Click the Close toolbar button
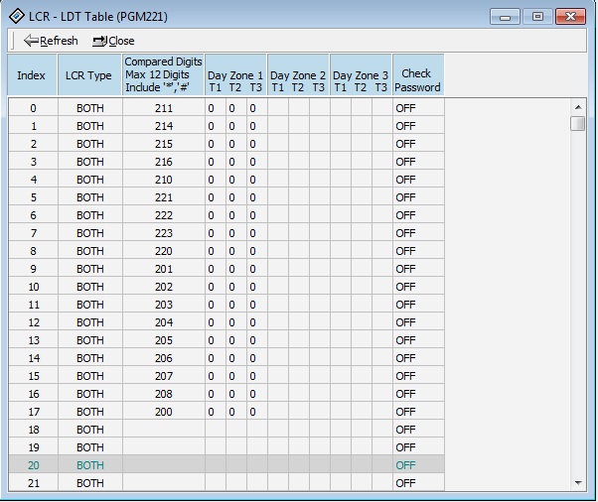Viewport: 598px width, 502px height. (113, 41)
